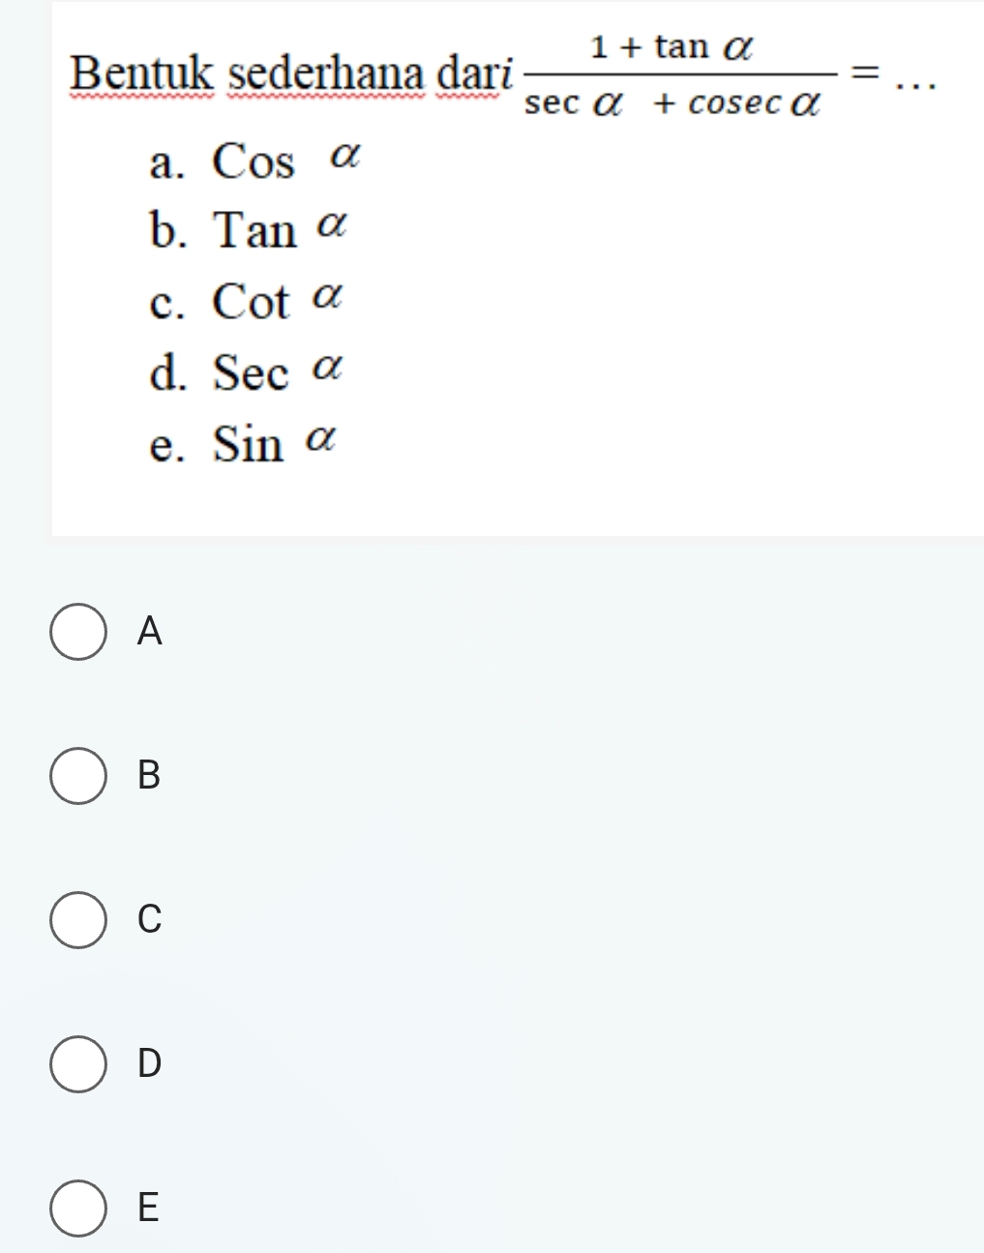Select radio button for option B
The height and width of the screenshot is (1253, 984).
click(x=77, y=776)
